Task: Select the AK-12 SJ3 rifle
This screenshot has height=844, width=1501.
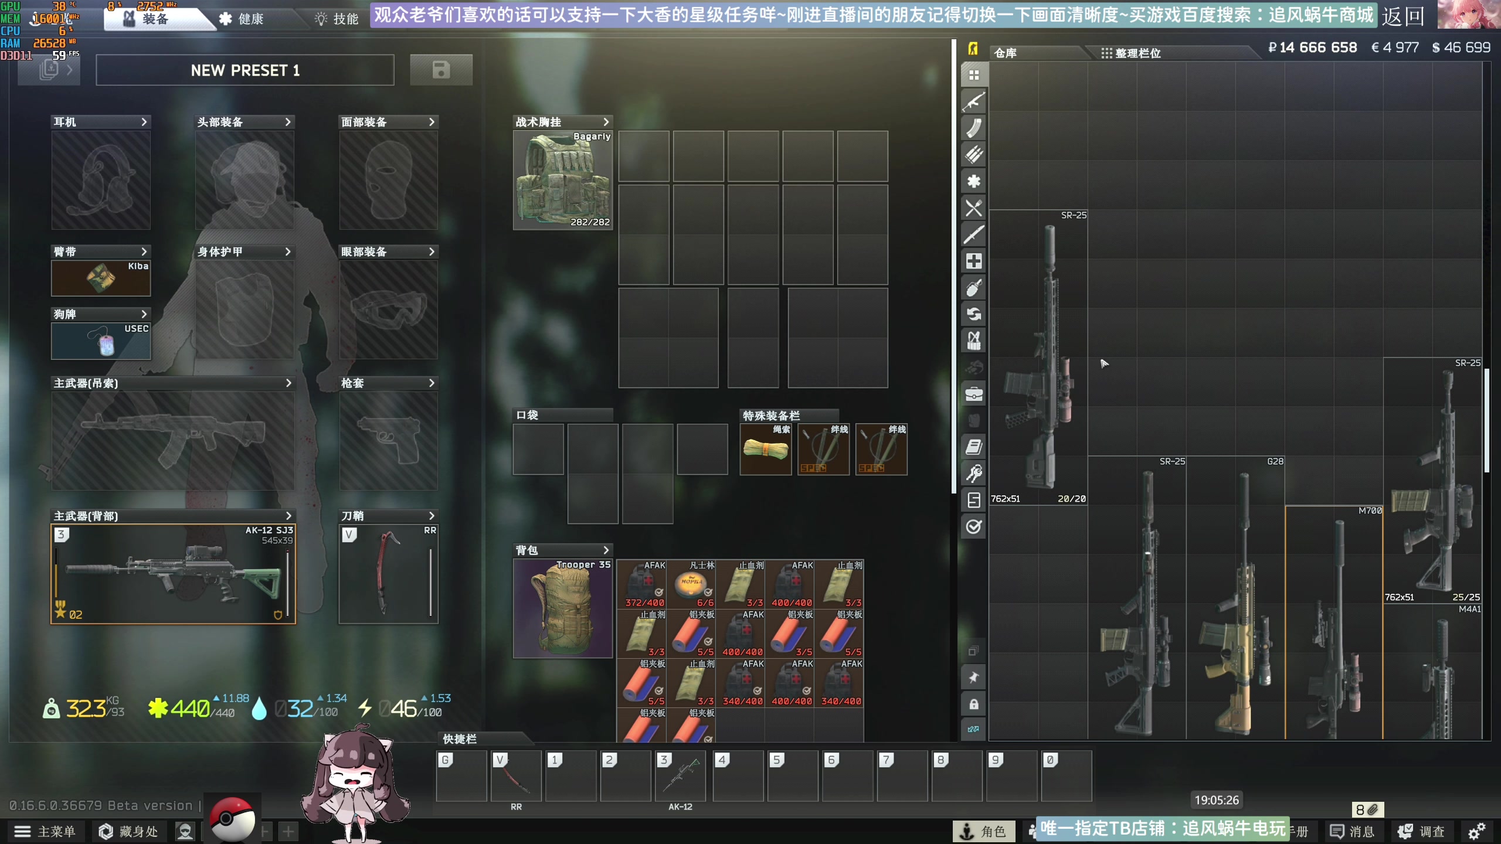Action: click(173, 574)
